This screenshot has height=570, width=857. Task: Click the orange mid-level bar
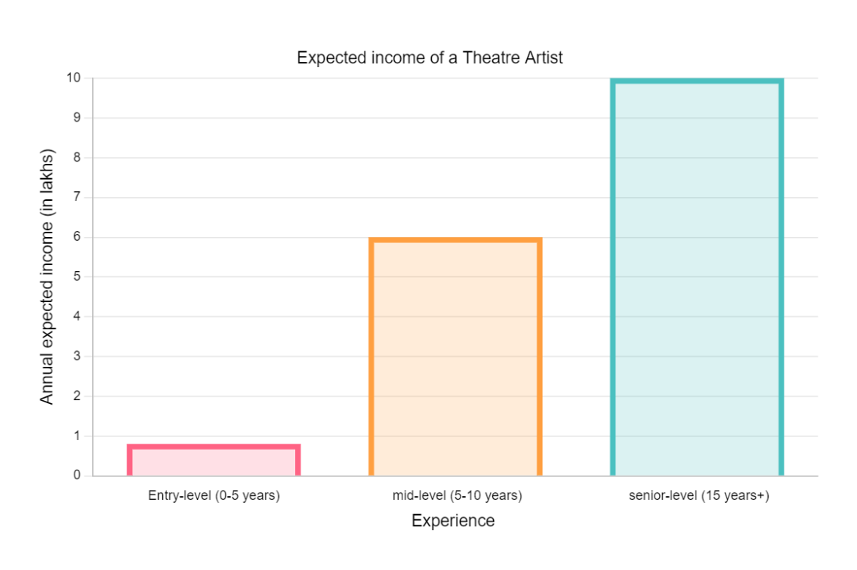(x=455, y=357)
